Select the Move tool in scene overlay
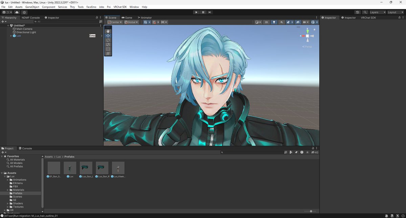406x218 pixels. [108, 35]
